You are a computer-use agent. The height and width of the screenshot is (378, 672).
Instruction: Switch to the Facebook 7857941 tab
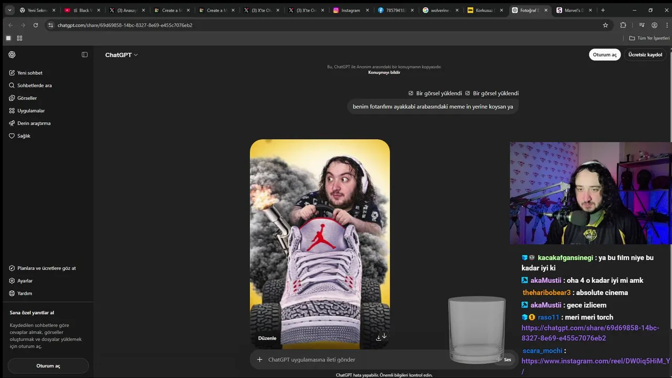[x=396, y=10]
